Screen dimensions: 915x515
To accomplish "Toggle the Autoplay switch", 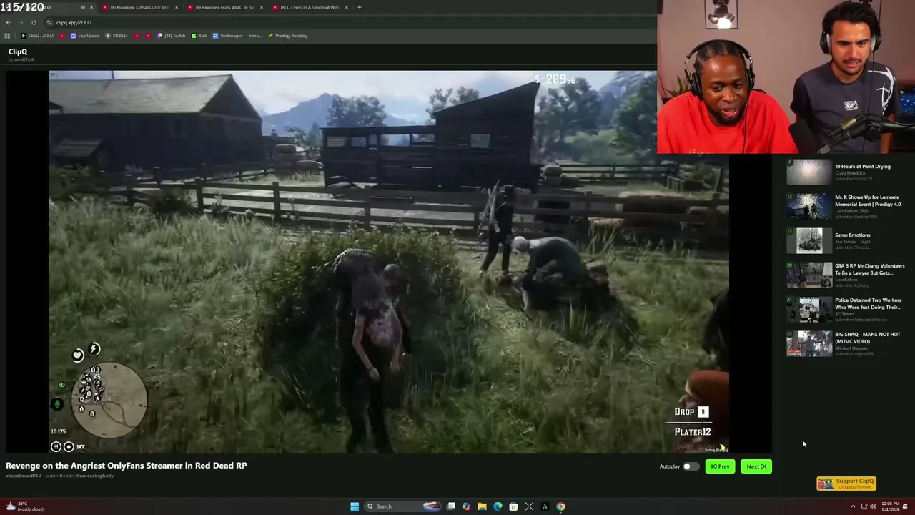I will (x=691, y=466).
